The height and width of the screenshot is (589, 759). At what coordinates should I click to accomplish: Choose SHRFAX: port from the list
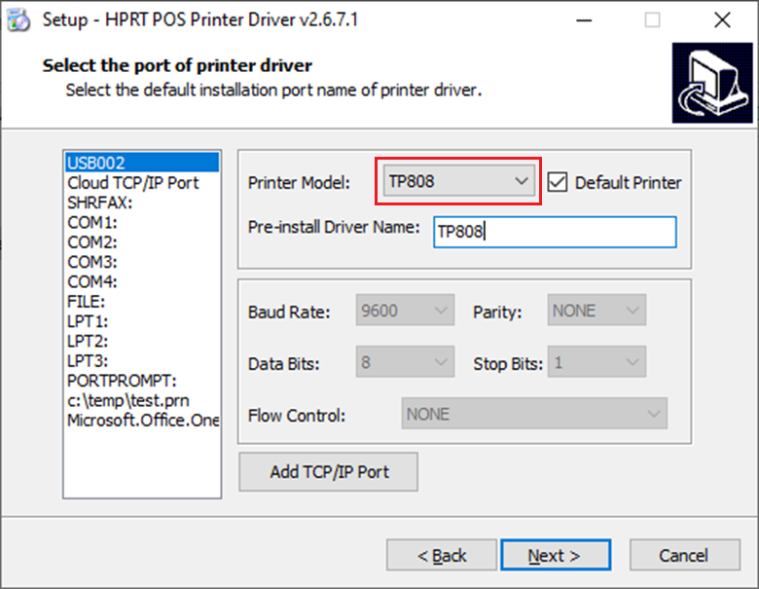coord(99,202)
